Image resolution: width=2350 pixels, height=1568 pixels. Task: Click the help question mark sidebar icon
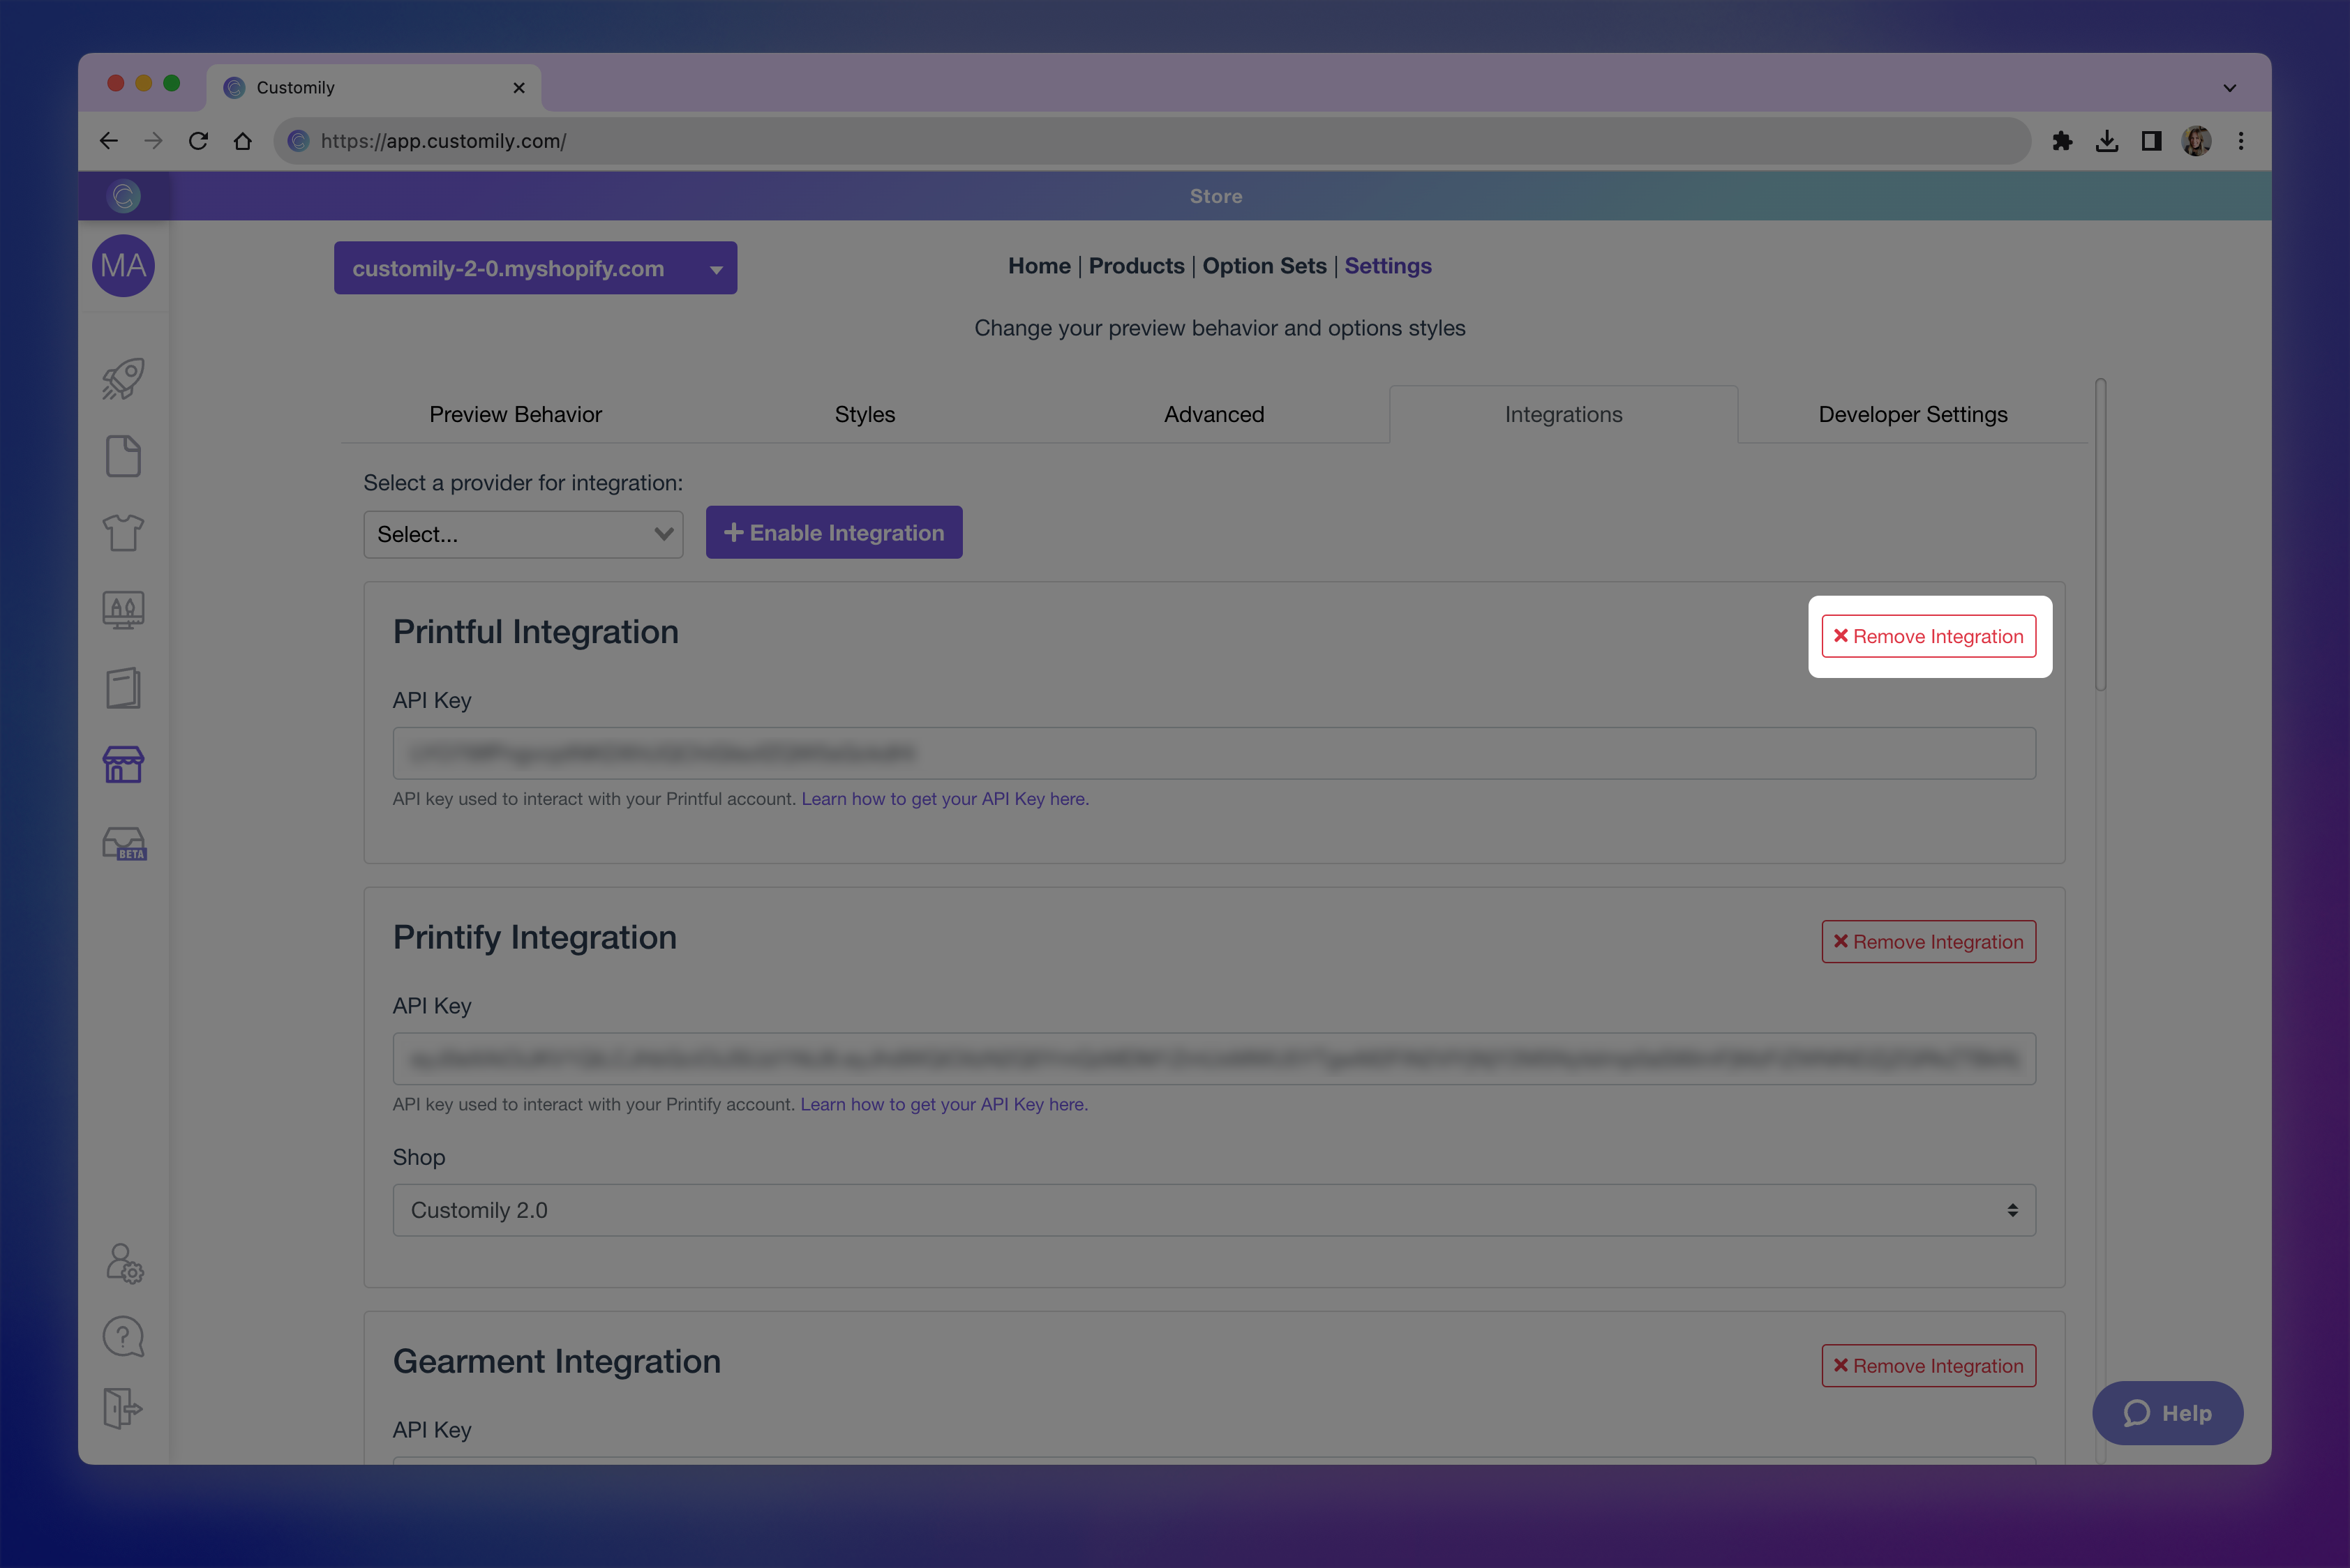click(x=123, y=1336)
